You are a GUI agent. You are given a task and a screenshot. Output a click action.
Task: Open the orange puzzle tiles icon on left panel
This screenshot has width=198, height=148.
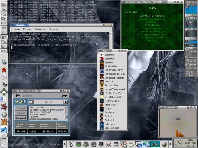[4, 122]
